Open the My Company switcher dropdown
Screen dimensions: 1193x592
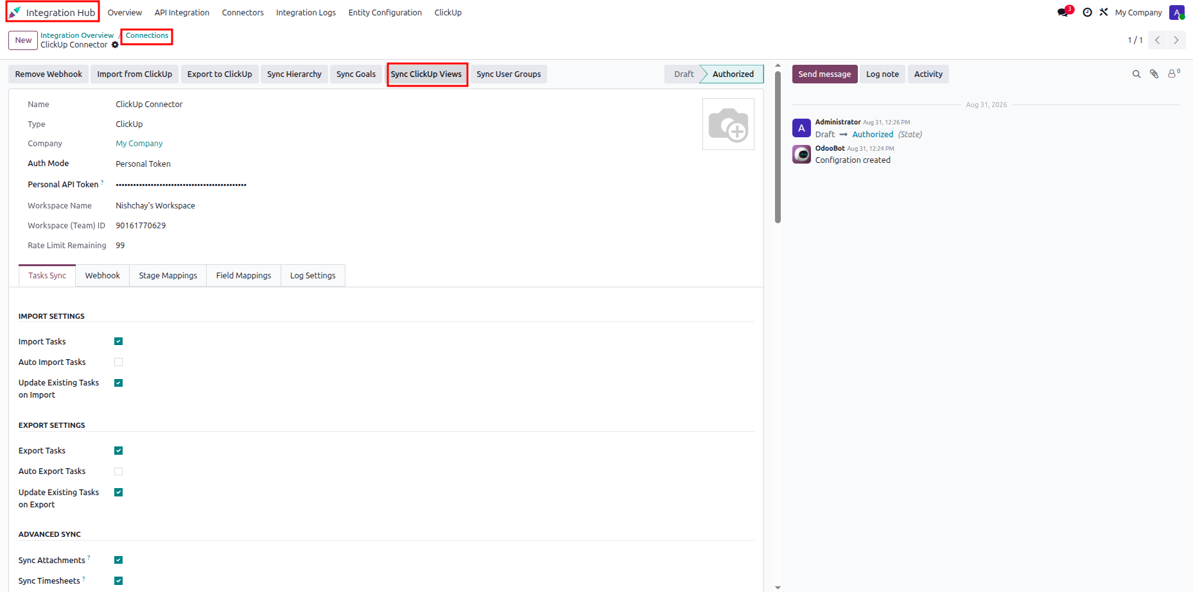click(x=1138, y=12)
